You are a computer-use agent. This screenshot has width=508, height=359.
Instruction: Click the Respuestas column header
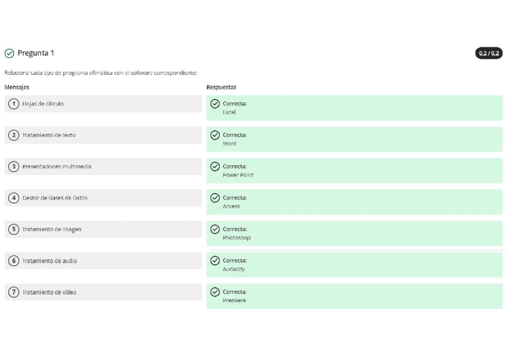coord(221,88)
